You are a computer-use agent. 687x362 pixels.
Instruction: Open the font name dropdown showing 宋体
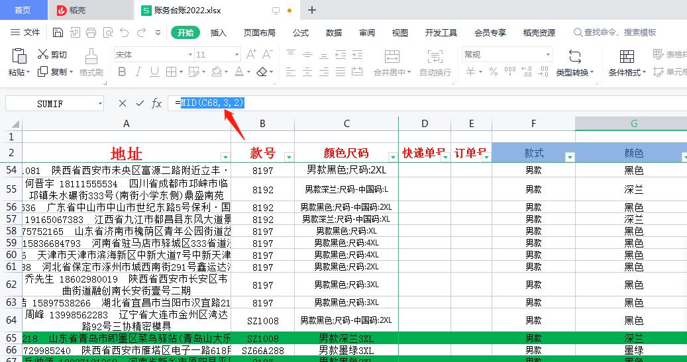(x=190, y=55)
